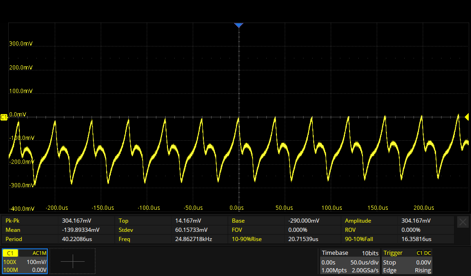Click the Base measurement entry
This screenshot has width=471, height=276.
click(238, 221)
